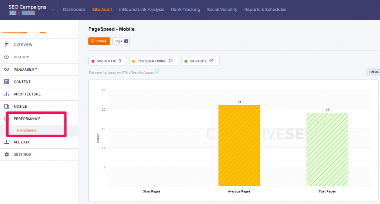Click the All Data download icon
The height and width of the screenshot is (204, 380).
(x=7, y=142)
